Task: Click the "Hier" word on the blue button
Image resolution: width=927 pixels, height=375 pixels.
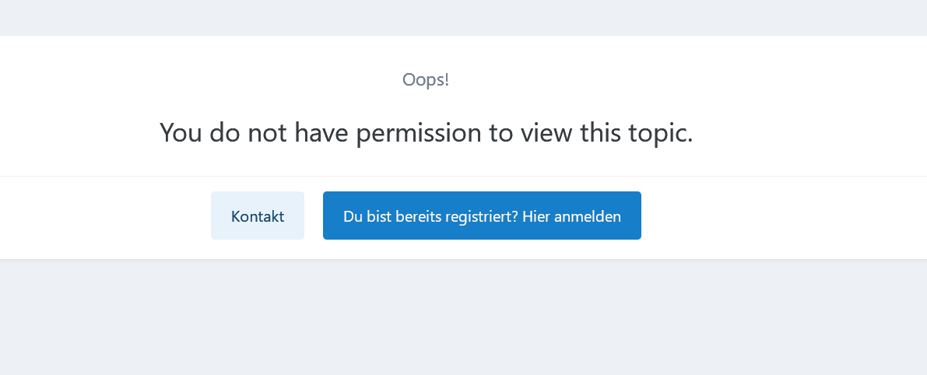Action: tap(536, 216)
